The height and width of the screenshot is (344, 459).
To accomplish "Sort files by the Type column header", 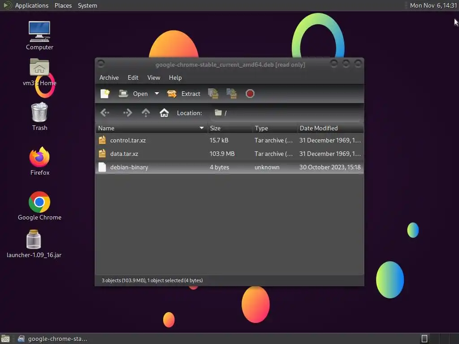I will coord(275,128).
